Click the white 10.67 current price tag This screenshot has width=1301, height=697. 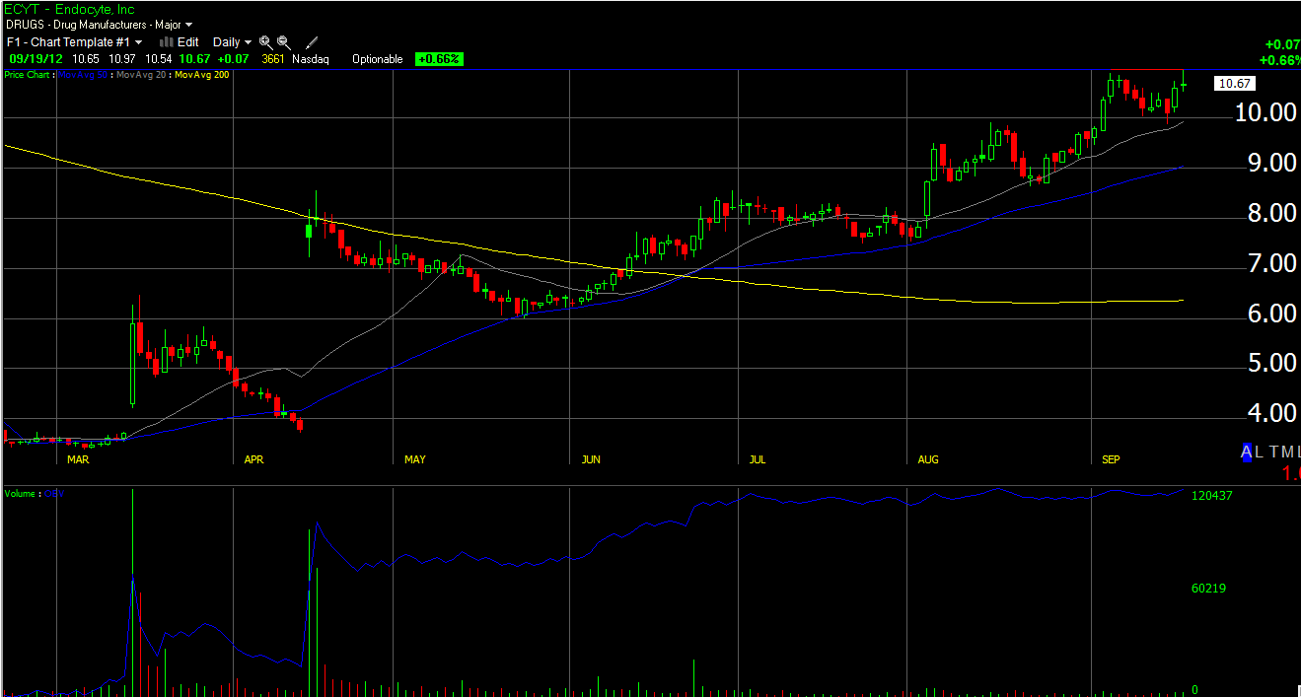[1237, 84]
